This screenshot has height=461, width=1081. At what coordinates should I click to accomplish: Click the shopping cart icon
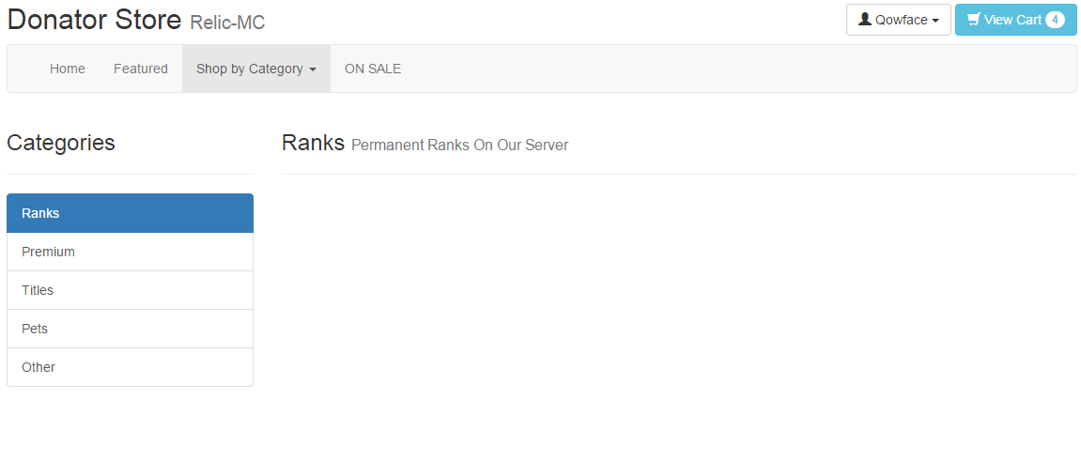tap(974, 20)
